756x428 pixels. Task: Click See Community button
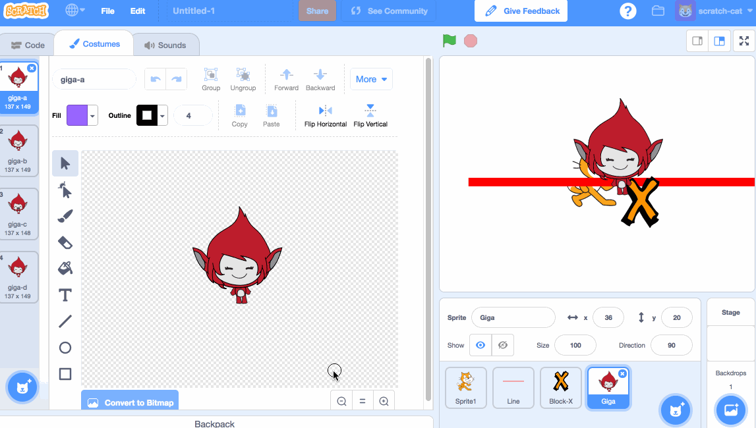[x=389, y=11]
